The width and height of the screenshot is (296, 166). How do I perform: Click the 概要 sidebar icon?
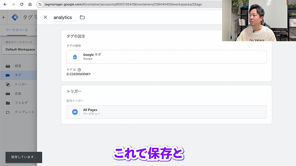point(8,66)
